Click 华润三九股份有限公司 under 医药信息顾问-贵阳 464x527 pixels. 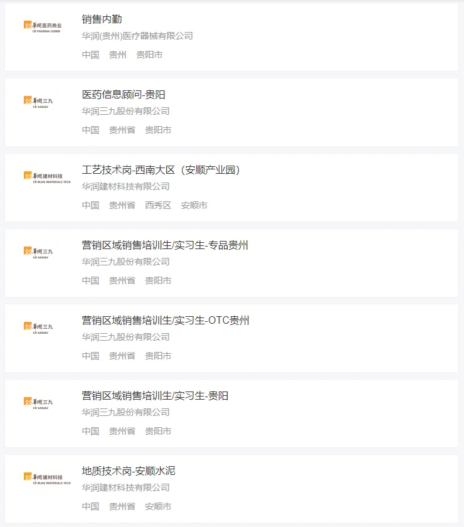tap(125, 111)
